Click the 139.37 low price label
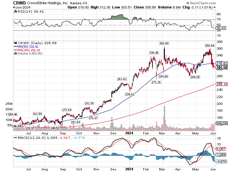 point(30,129)
